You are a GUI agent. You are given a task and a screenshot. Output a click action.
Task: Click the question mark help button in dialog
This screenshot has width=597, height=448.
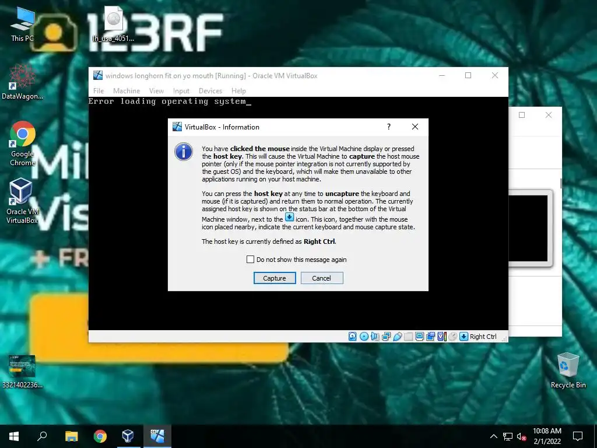tap(389, 127)
